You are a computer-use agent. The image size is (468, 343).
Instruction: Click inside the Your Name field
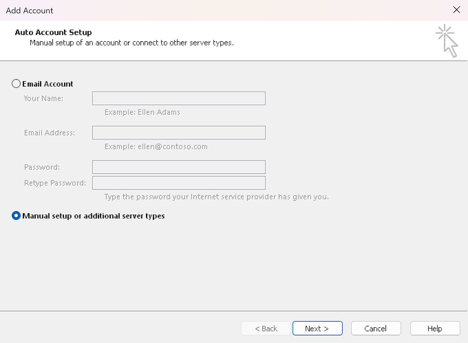click(178, 98)
